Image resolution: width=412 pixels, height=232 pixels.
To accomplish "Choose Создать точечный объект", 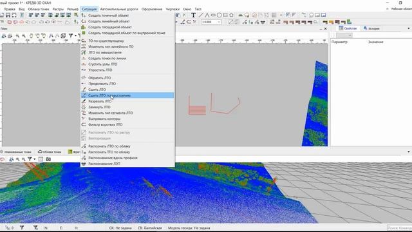I will point(127,15).
